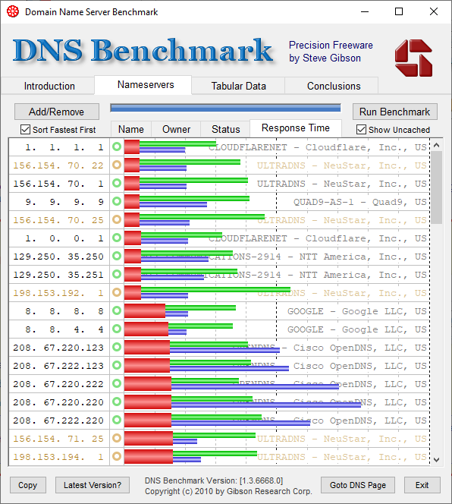The height and width of the screenshot is (504, 452).
Task: Click the red bar for 8.8.8.8
Action: pyautogui.click(x=145, y=310)
